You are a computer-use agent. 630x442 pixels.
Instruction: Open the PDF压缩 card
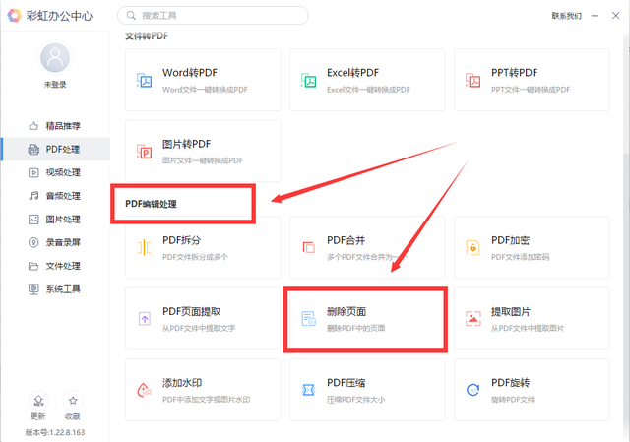tap(367, 390)
